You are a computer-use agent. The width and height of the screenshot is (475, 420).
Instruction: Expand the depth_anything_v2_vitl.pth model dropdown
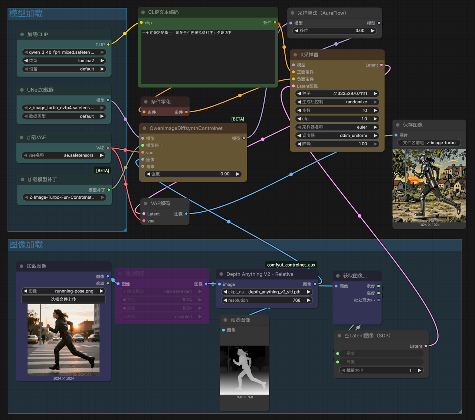266,292
